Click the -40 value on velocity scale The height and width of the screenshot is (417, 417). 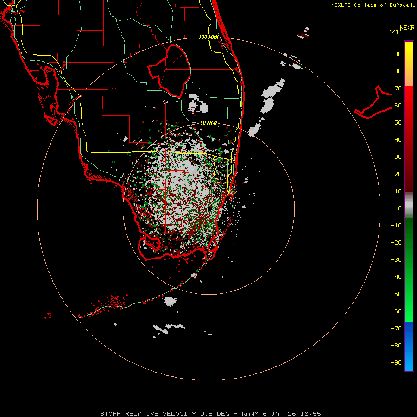coord(396,277)
